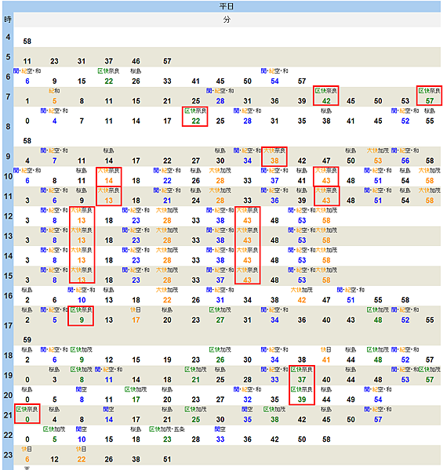Select the blue 15:37 departure
This screenshot has height=470, width=447.
click(220, 280)
